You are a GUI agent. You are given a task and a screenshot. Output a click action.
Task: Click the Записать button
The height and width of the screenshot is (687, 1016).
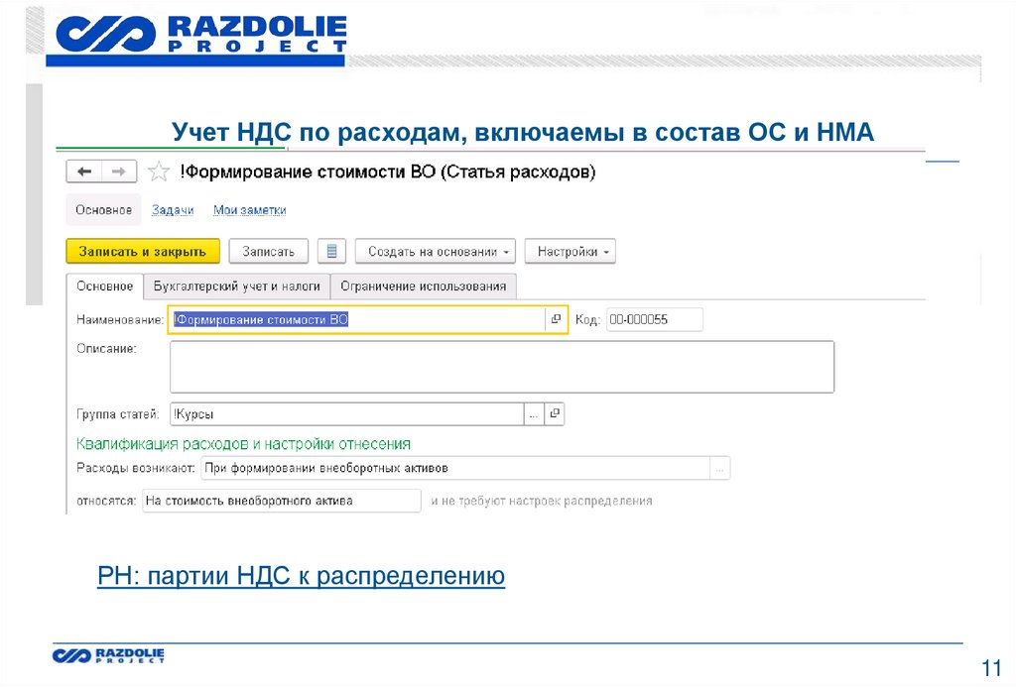pyautogui.click(x=268, y=251)
